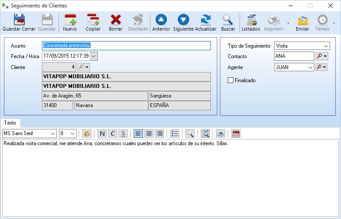
Task: Open the Fecha / Hora date dropdown
Action: click(x=94, y=56)
